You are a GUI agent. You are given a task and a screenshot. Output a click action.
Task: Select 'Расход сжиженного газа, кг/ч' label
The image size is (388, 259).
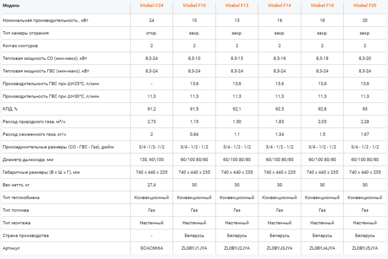pos(34,134)
